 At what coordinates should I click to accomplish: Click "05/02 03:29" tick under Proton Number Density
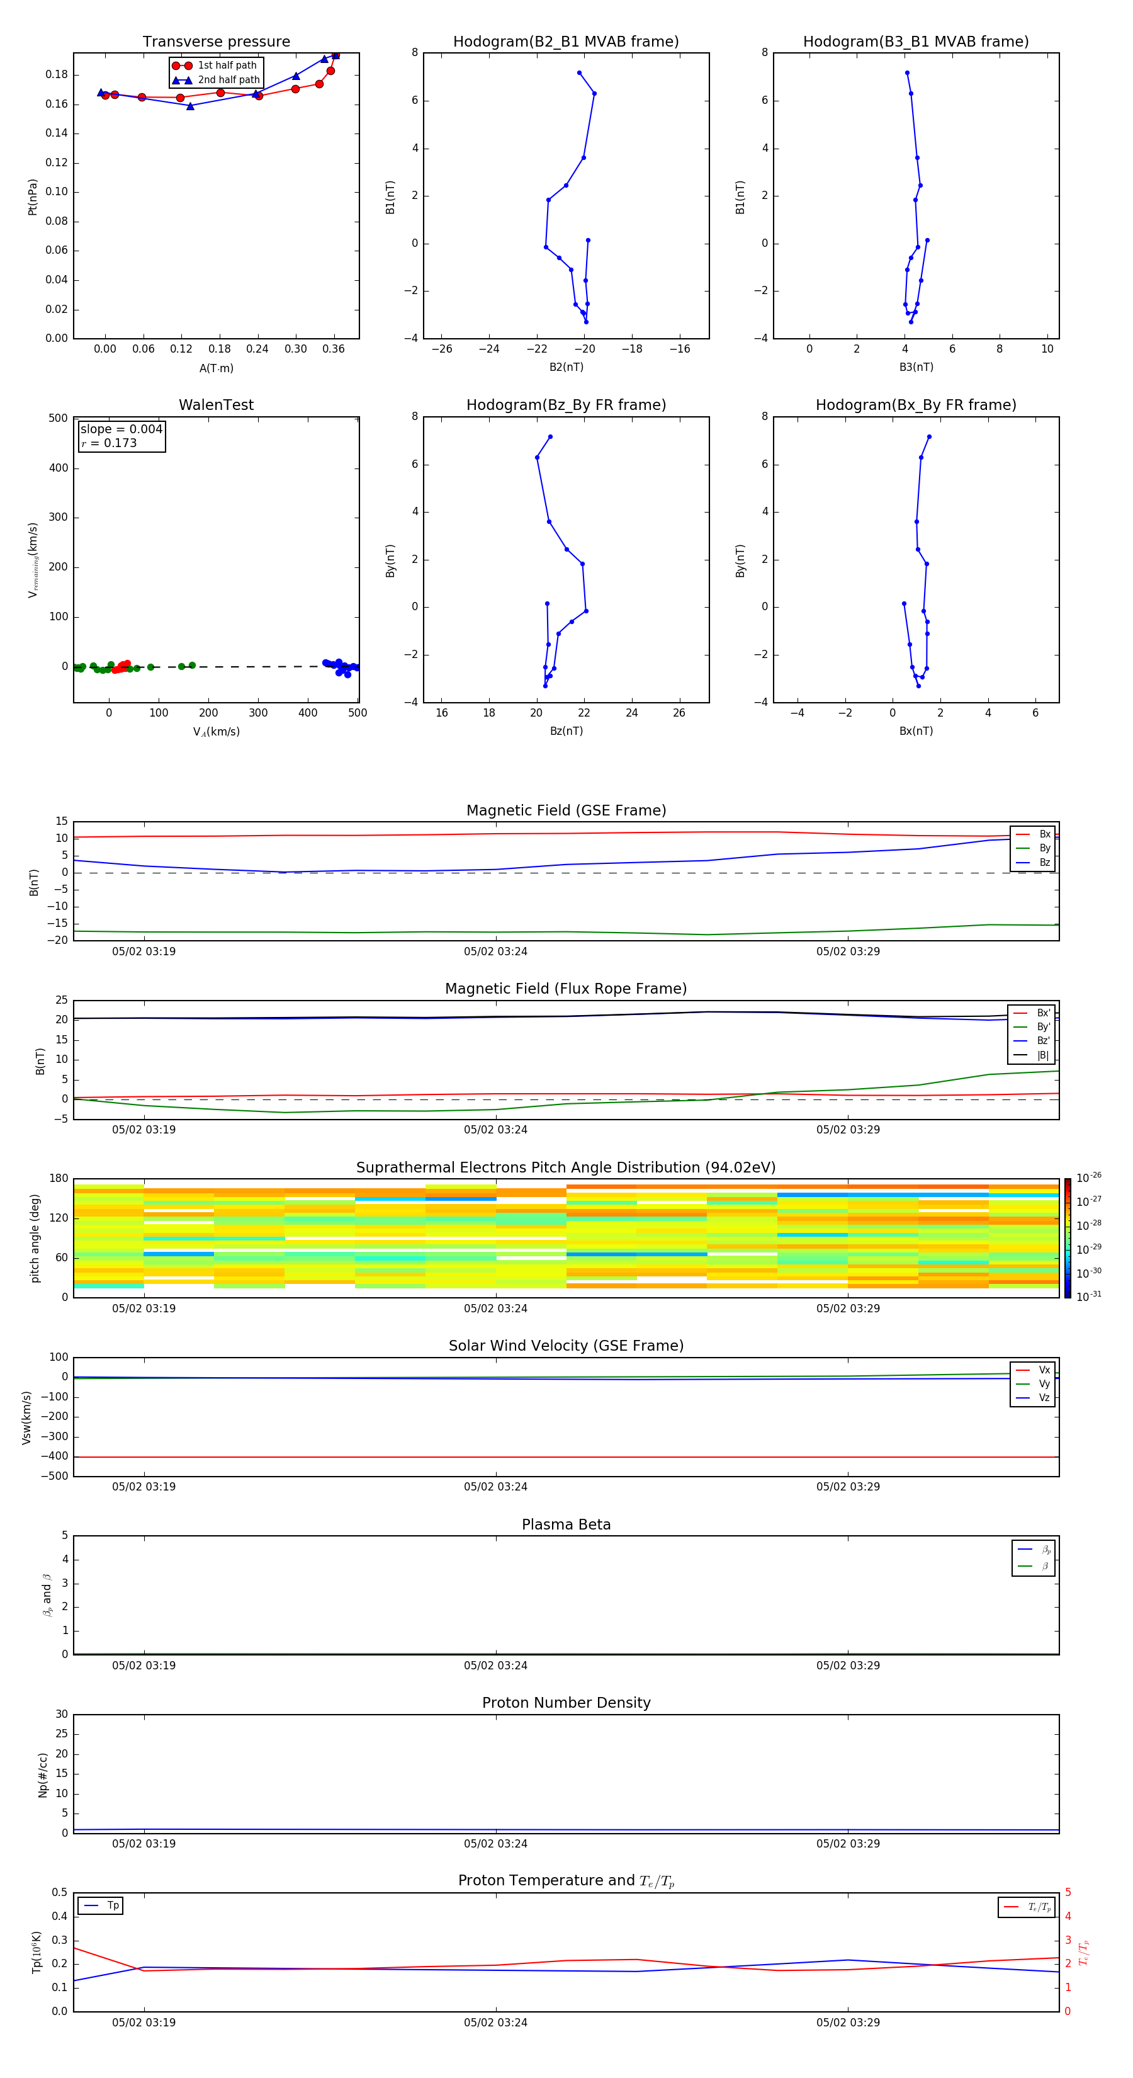847,1843
